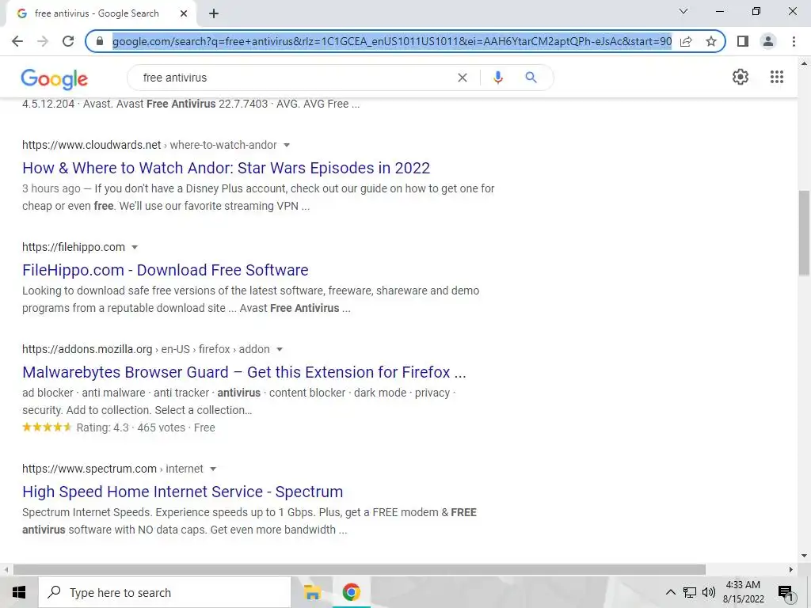Open How & Where to Watch Andor result
This screenshot has width=811, height=608.
coord(226,168)
